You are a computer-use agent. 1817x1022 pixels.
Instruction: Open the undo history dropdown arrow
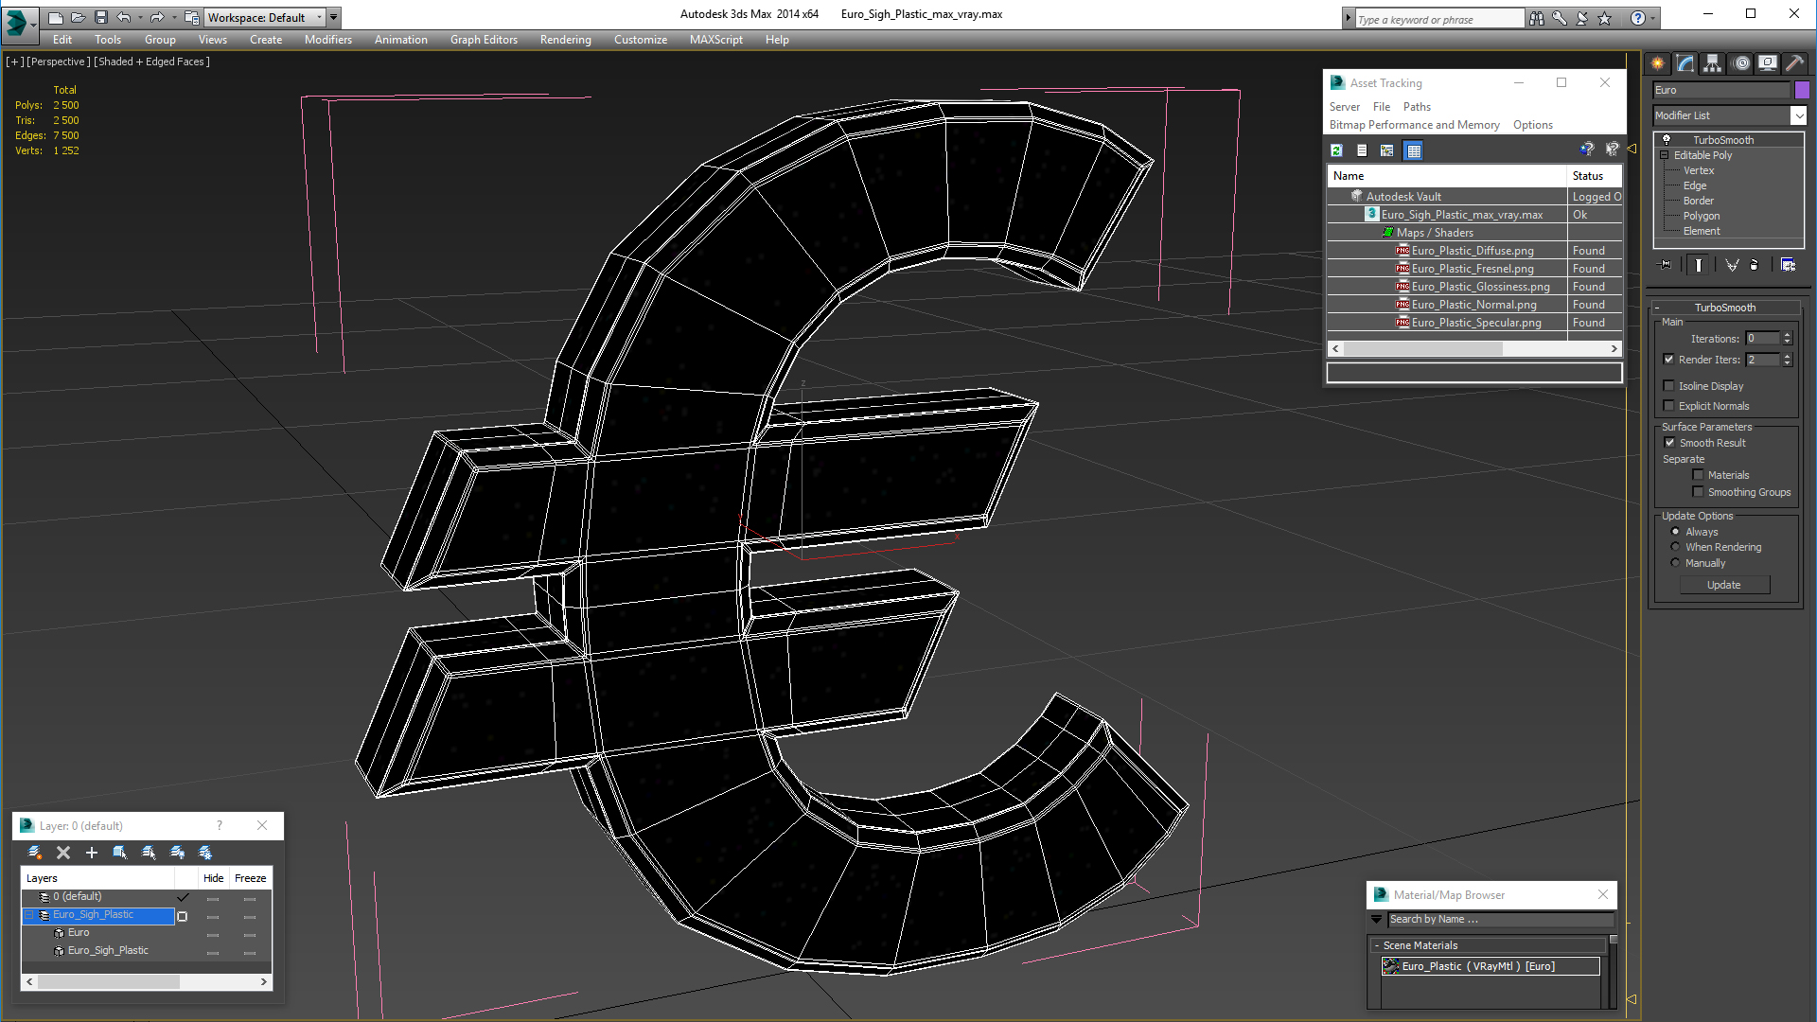coord(140,18)
